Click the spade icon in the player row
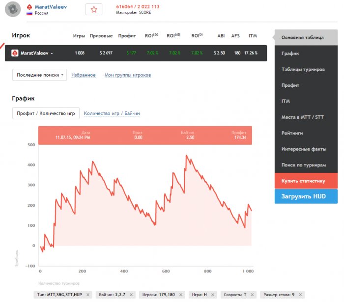The image size is (344, 302). 15,53
